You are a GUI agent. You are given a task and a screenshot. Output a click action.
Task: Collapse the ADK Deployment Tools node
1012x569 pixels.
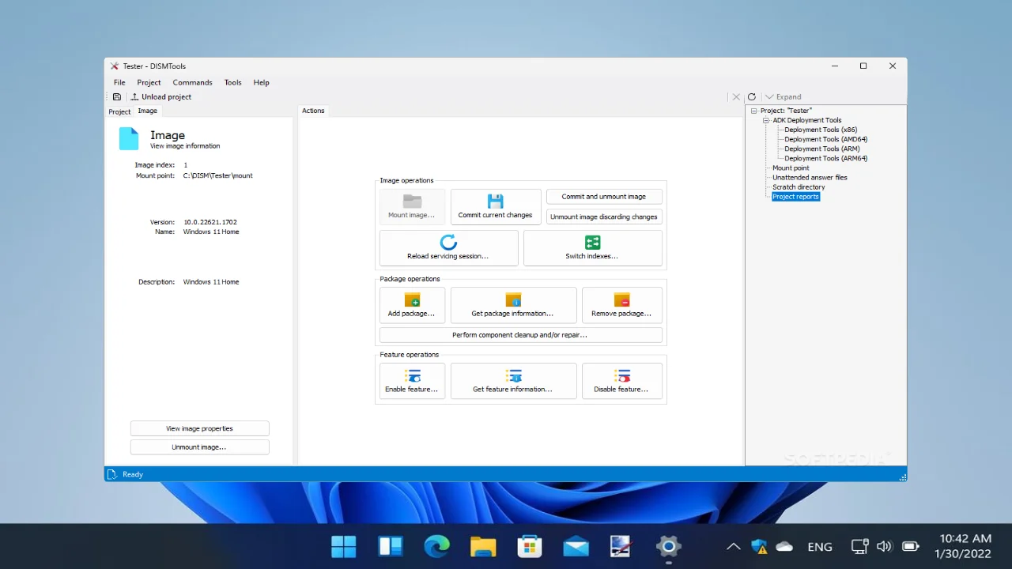(x=766, y=120)
